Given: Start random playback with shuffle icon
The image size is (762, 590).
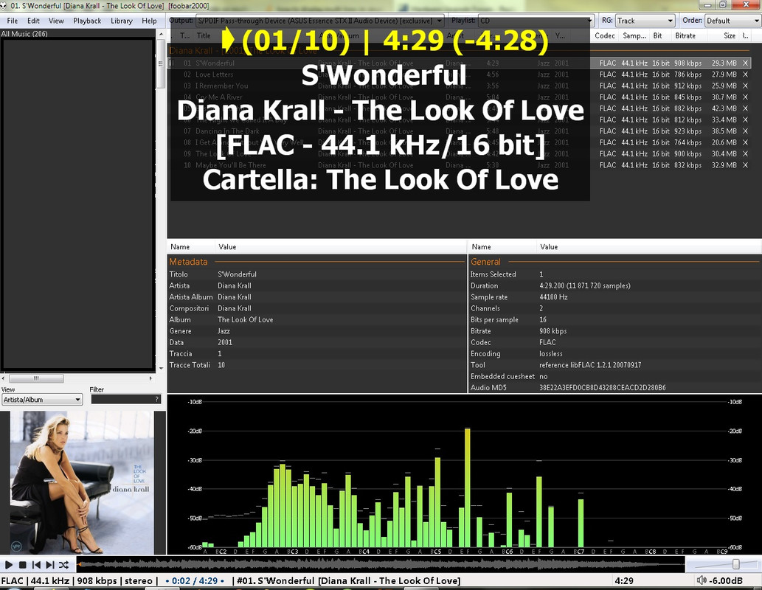Looking at the screenshot, I should coord(63,565).
